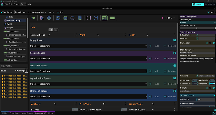
Task: Remove the es language tag
Action: [x=53, y=12]
